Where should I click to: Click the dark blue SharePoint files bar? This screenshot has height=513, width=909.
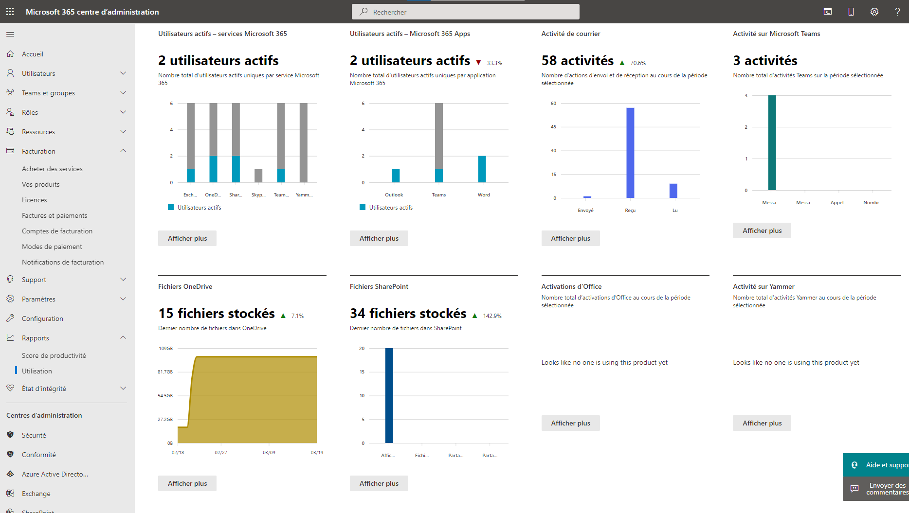click(x=389, y=395)
